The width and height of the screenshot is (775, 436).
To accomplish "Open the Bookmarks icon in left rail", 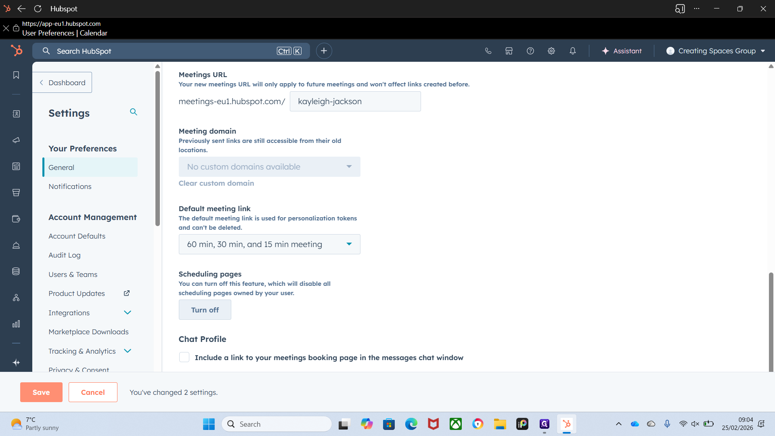I will click(x=16, y=75).
